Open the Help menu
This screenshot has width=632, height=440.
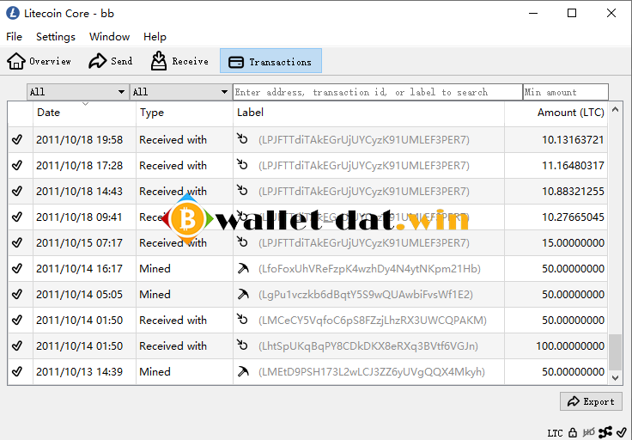coord(155,37)
